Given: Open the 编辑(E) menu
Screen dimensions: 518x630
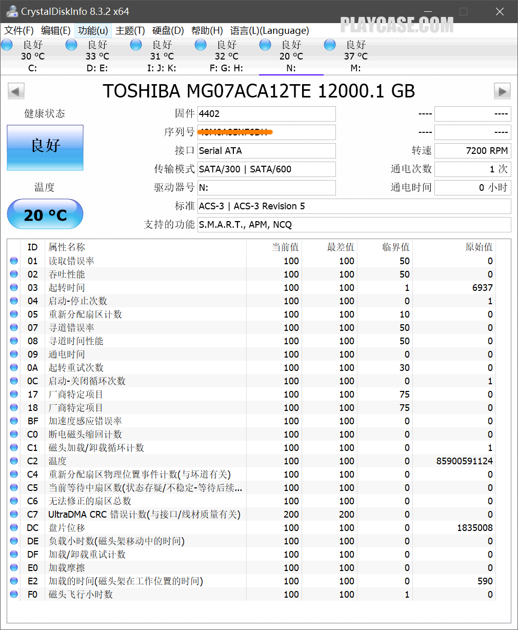Looking at the screenshot, I should click(56, 31).
